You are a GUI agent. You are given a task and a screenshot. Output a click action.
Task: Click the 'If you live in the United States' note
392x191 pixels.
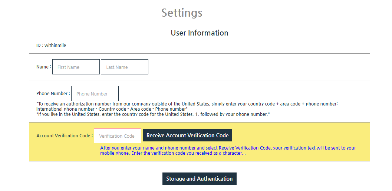point(153,114)
